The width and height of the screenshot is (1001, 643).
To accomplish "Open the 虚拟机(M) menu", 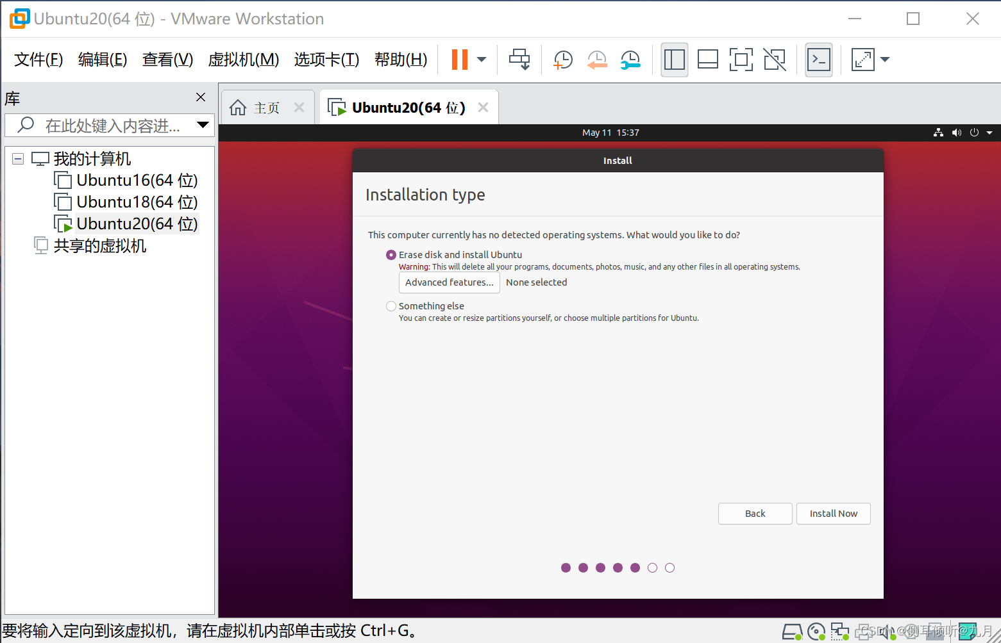I will (244, 60).
